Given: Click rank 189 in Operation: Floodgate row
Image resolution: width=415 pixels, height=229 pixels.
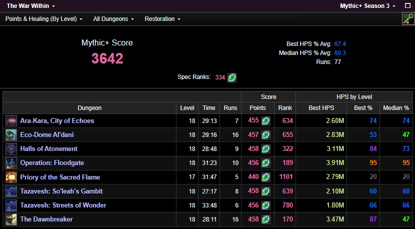Looking at the screenshot, I should 287,163.
